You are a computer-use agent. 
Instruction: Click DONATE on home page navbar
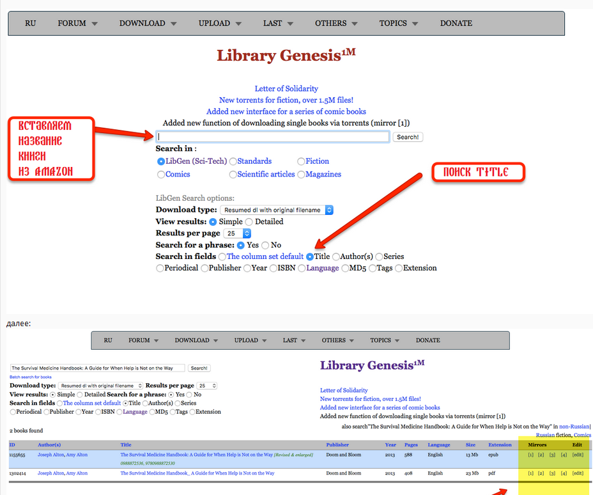456,23
